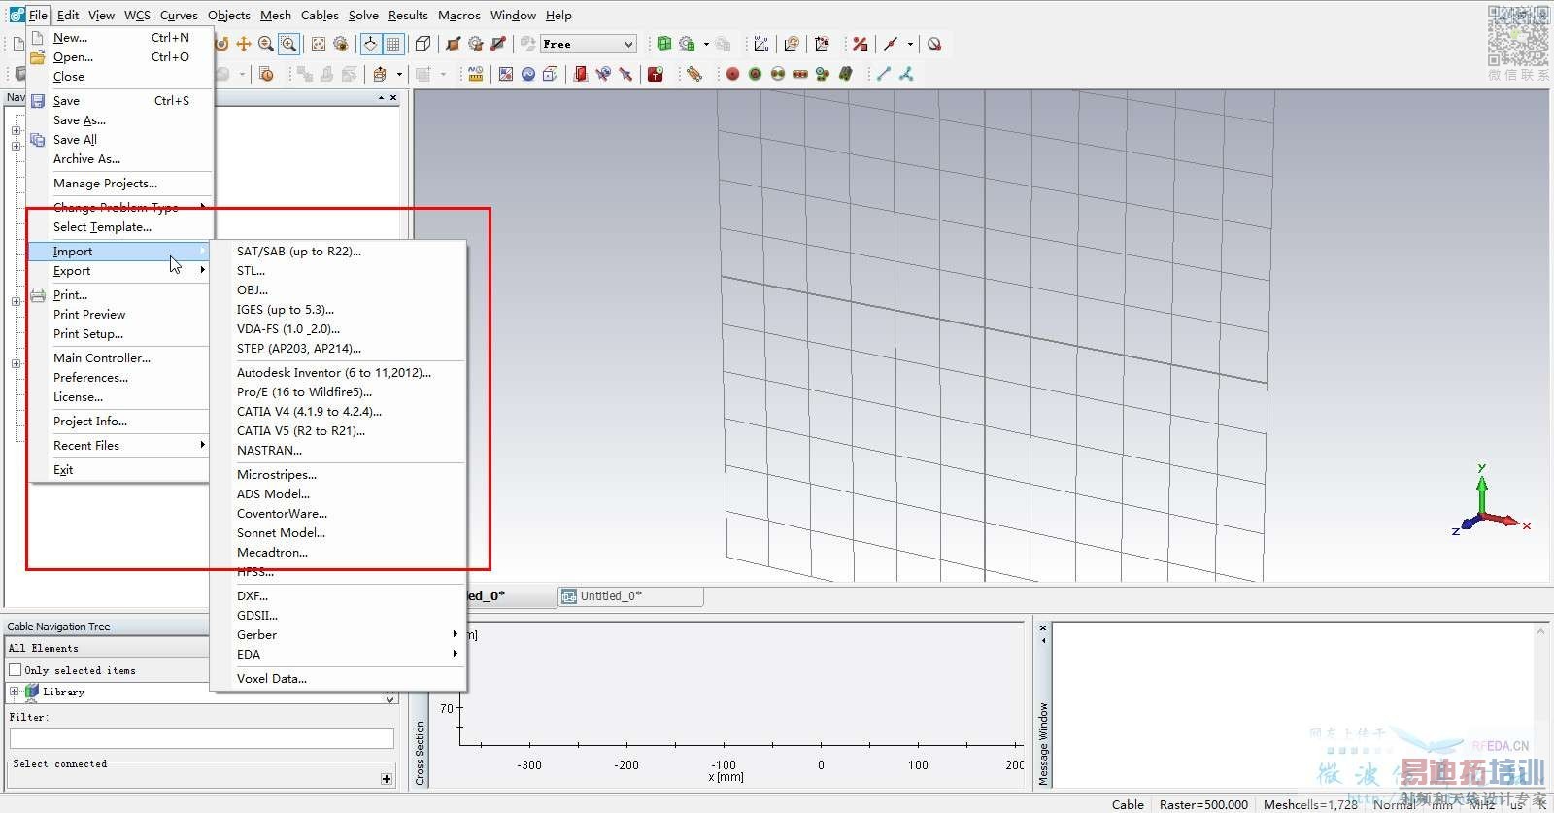Click the blue line segment icon
1554x813 pixels.
(883, 74)
